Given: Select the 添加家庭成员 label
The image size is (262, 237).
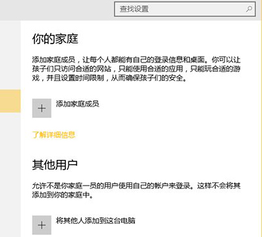Looking at the screenshot, I should click(78, 104).
